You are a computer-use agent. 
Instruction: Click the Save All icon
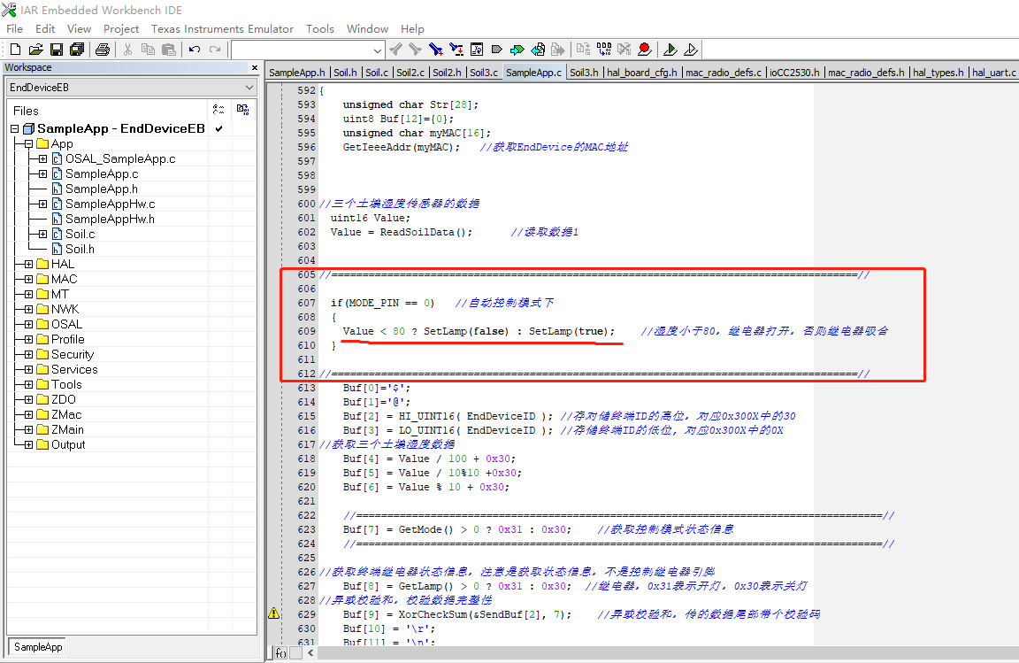[x=77, y=50]
